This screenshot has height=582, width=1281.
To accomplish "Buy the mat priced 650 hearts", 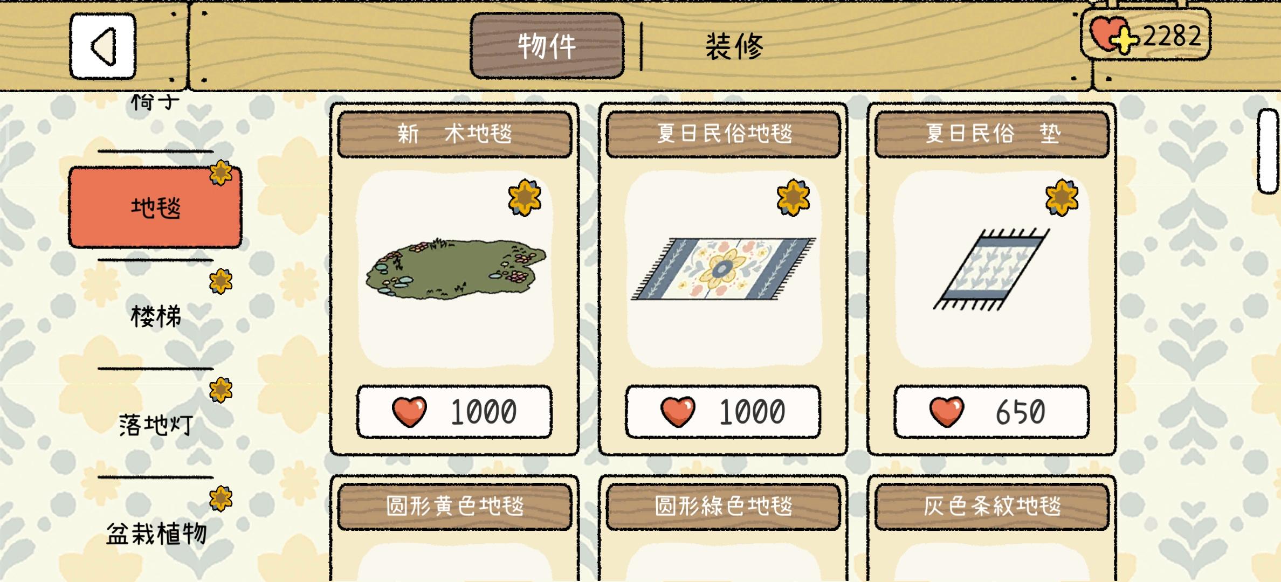I will pos(991,412).
